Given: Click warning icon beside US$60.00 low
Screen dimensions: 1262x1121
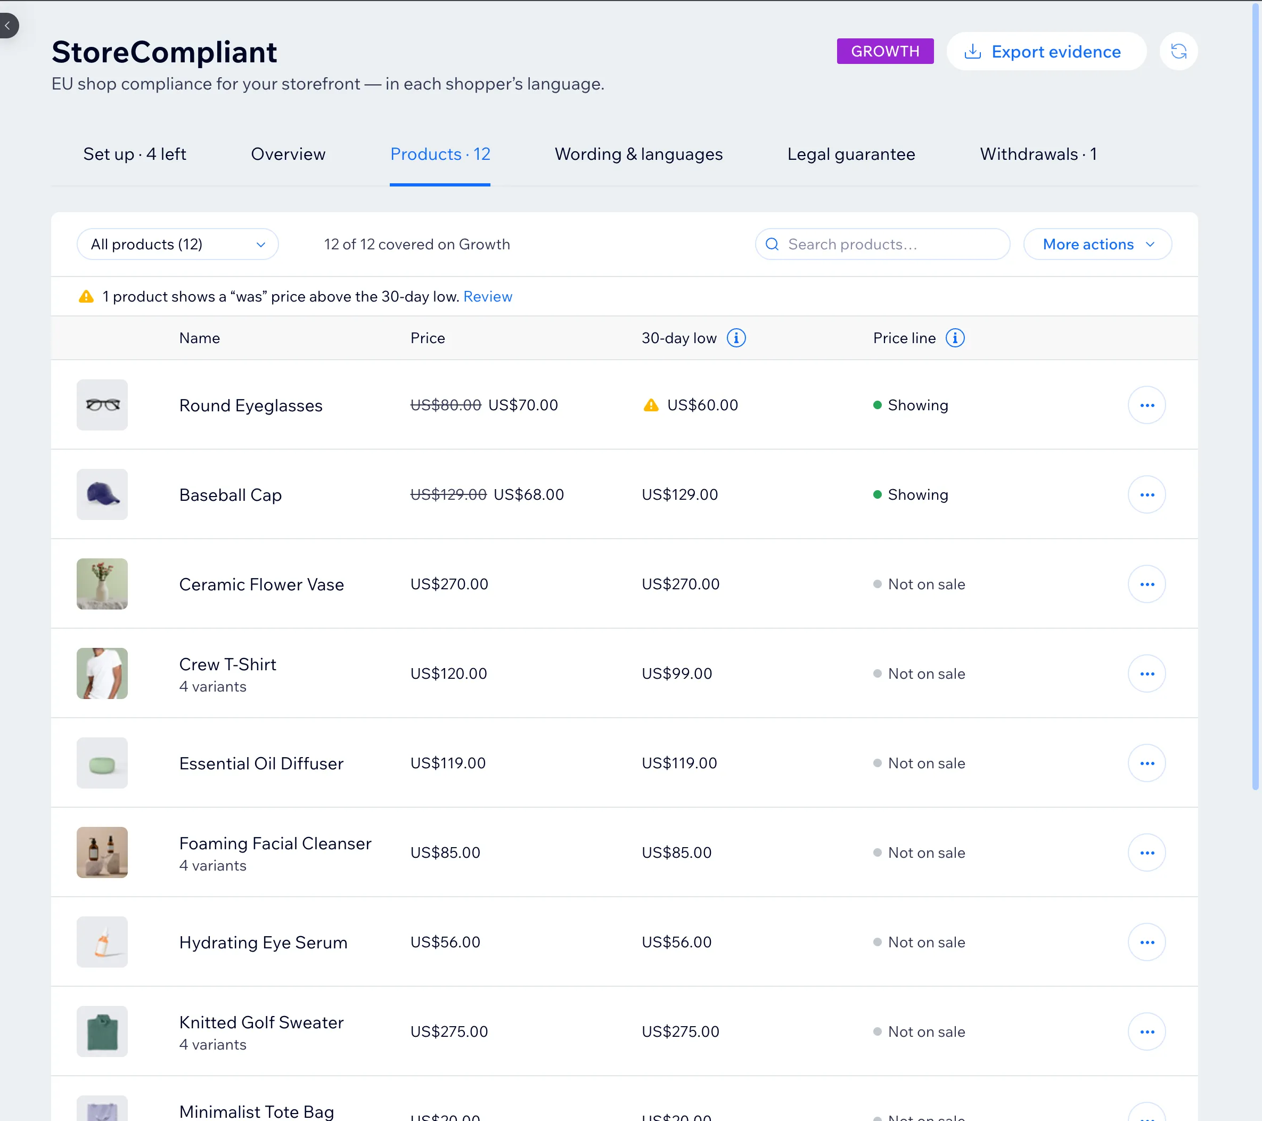Looking at the screenshot, I should pos(651,405).
